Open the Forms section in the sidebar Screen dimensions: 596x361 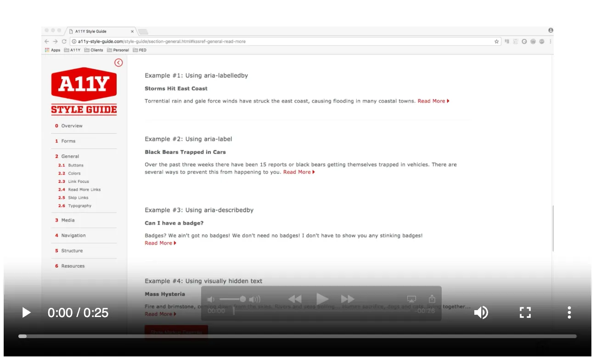(x=68, y=141)
